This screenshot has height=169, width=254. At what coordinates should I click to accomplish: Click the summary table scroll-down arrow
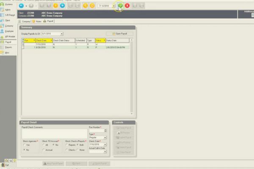pyautogui.click(x=132, y=114)
